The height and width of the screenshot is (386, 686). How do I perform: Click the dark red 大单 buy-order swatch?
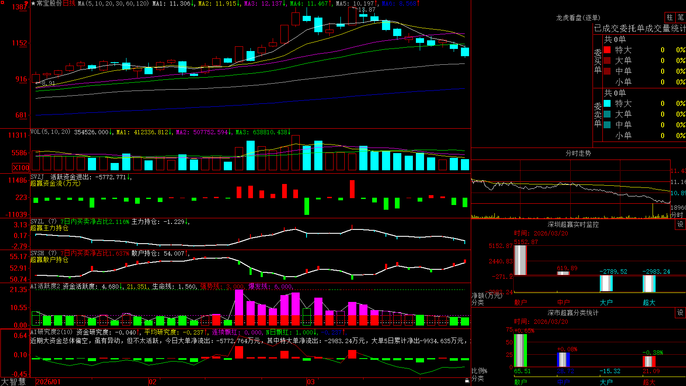607,60
